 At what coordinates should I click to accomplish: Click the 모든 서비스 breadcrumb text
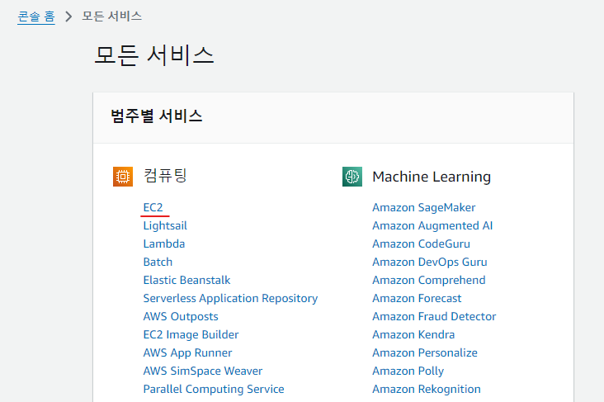pos(111,17)
